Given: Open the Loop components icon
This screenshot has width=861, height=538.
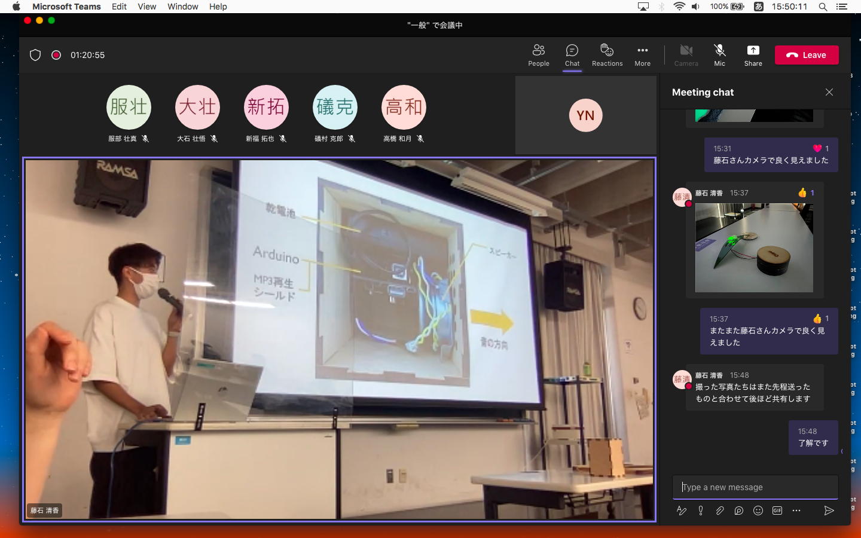Looking at the screenshot, I should (x=738, y=511).
